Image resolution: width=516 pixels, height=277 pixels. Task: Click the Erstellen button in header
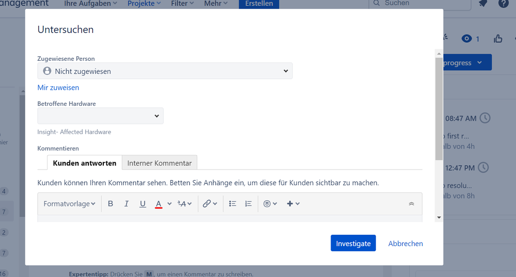tap(259, 4)
